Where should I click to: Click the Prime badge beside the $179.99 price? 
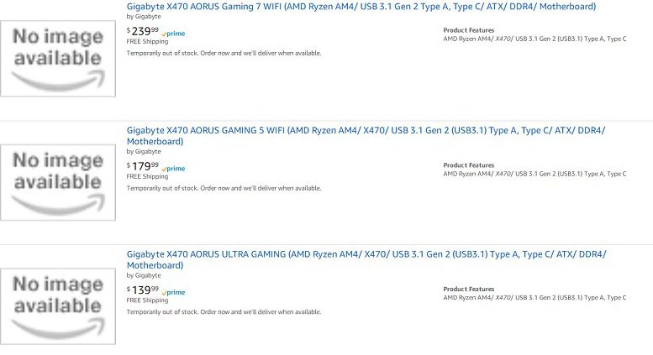click(174, 169)
